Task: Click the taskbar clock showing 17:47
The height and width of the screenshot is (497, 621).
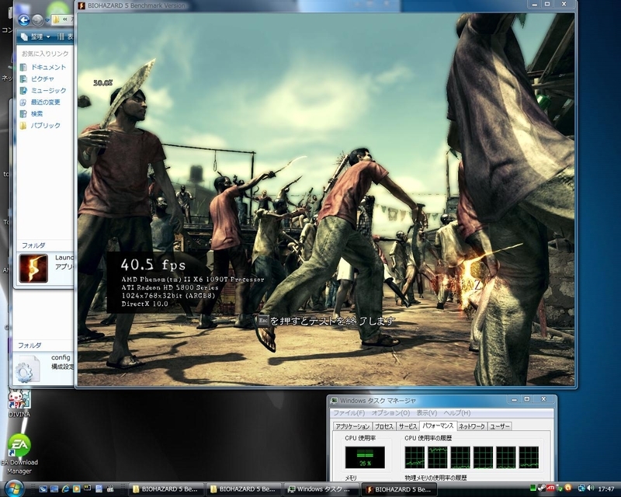Action: (x=606, y=489)
